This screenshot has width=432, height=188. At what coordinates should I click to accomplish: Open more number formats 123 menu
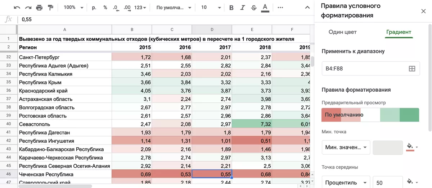pyautogui.click(x=140, y=8)
